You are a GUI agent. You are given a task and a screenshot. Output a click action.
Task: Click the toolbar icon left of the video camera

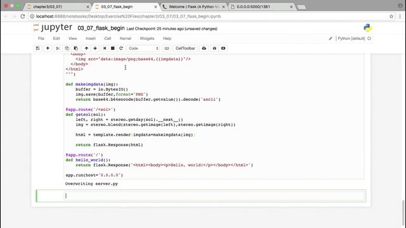(x=214, y=48)
